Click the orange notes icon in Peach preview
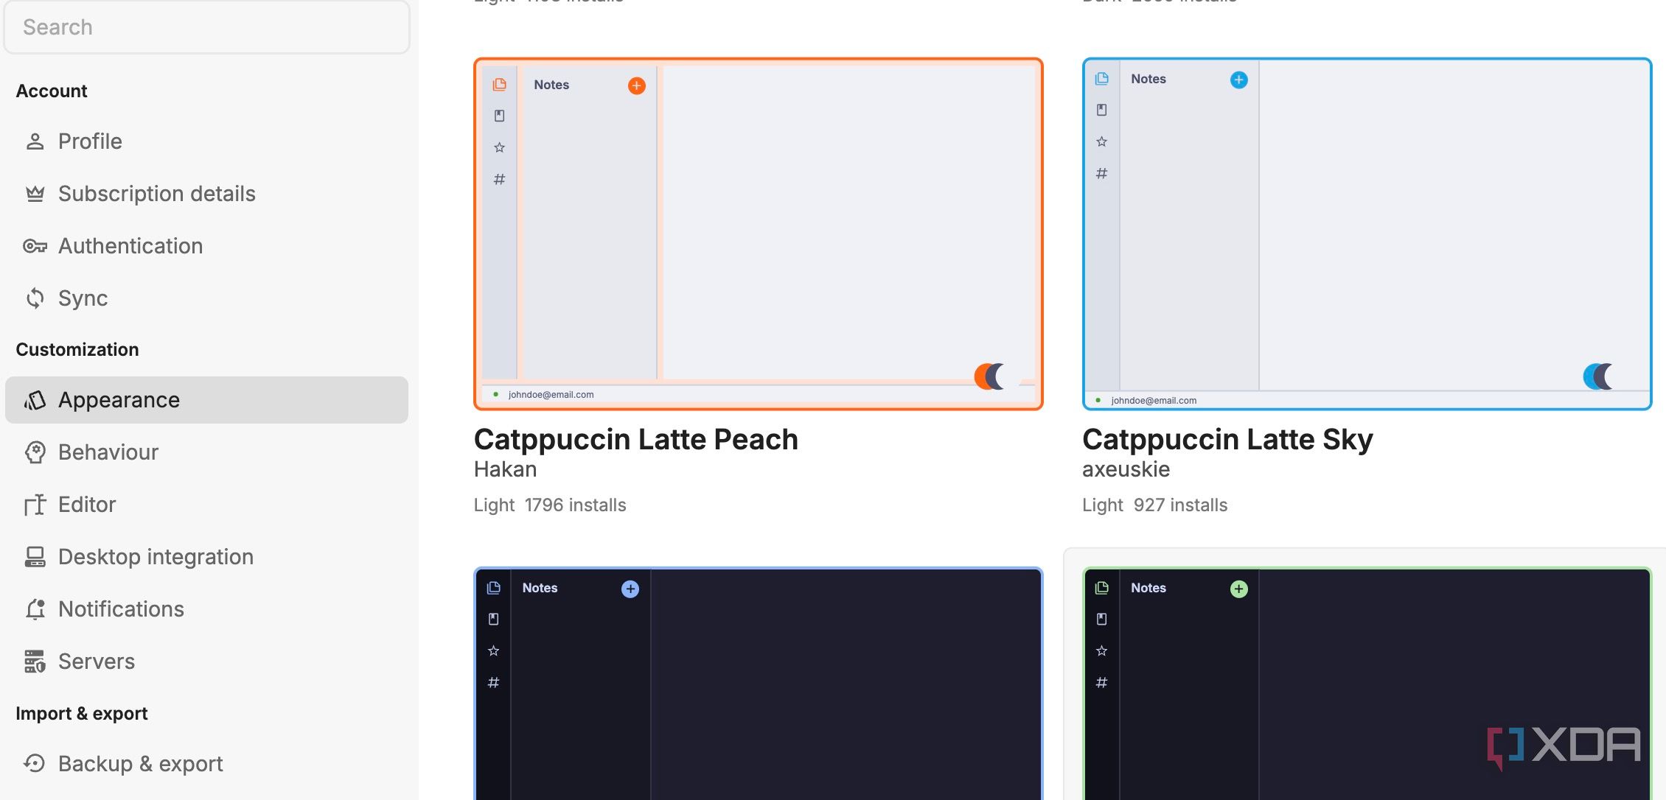This screenshot has width=1666, height=800. click(x=499, y=85)
